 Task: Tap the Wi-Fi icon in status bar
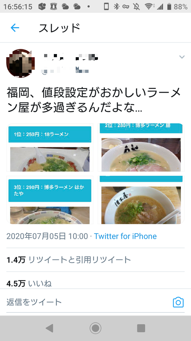pyautogui.click(x=149, y=7)
